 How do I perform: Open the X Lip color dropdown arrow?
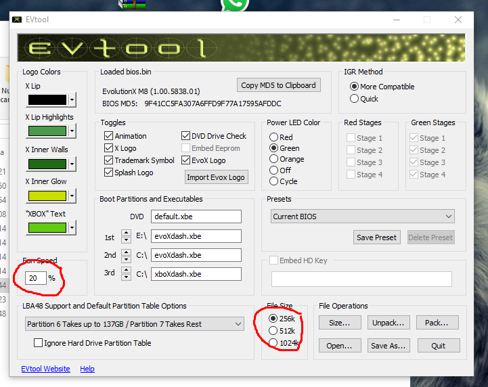click(x=72, y=100)
